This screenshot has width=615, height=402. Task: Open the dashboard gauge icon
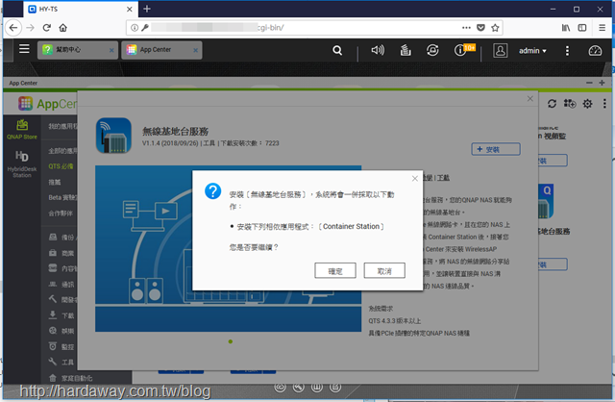click(x=595, y=51)
